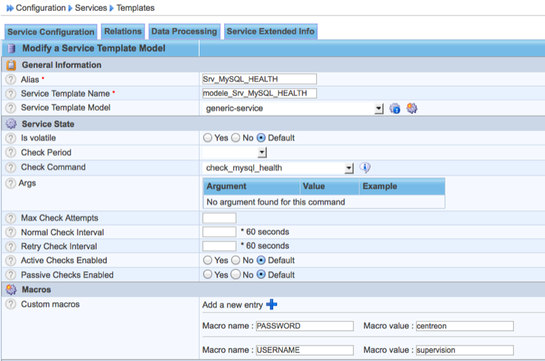
Task: Click the Normal Check Interval input field
Action: [x=219, y=232]
